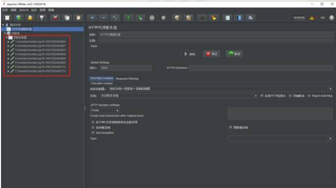Select HTTP代理服务器 in the tree
336x188 pixels.
pyautogui.click(x=22, y=29)
